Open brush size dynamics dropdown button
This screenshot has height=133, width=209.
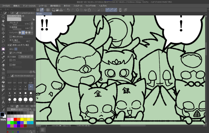32,24
